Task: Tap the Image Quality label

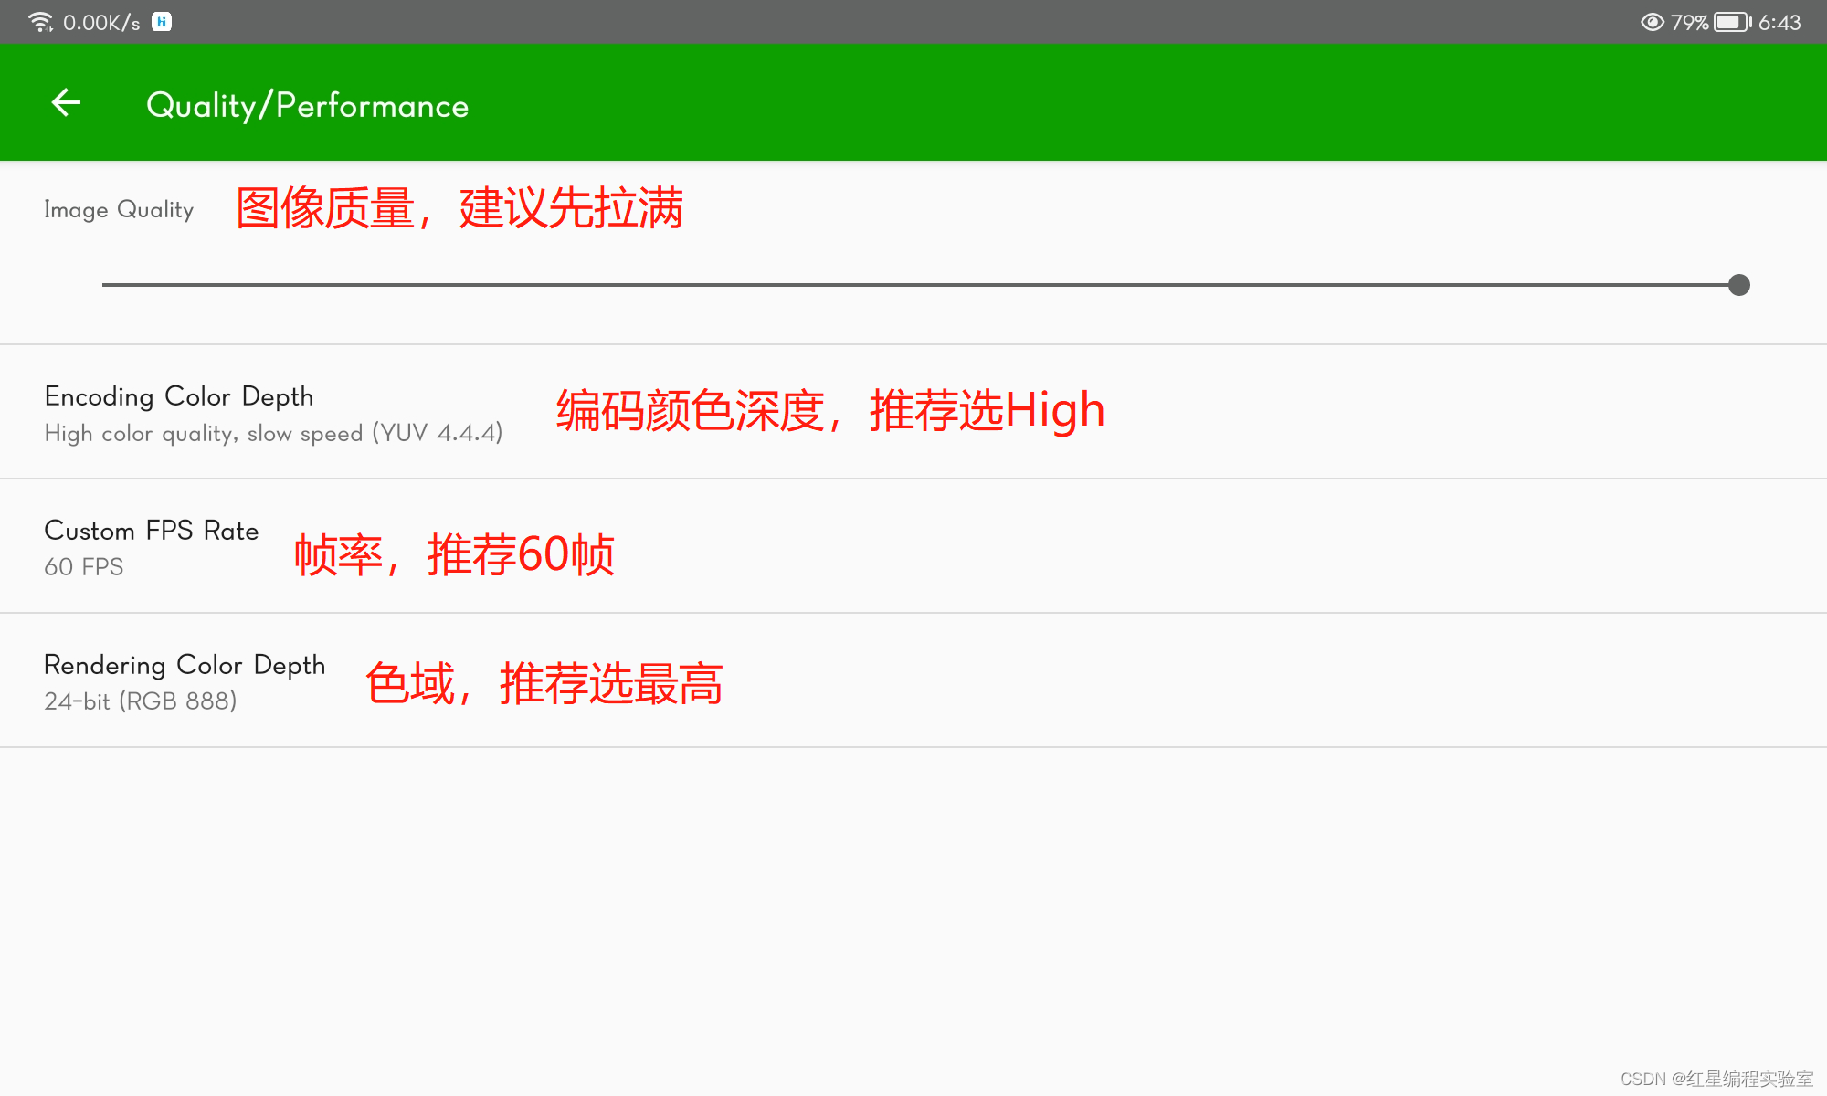Action: point(119,209)
